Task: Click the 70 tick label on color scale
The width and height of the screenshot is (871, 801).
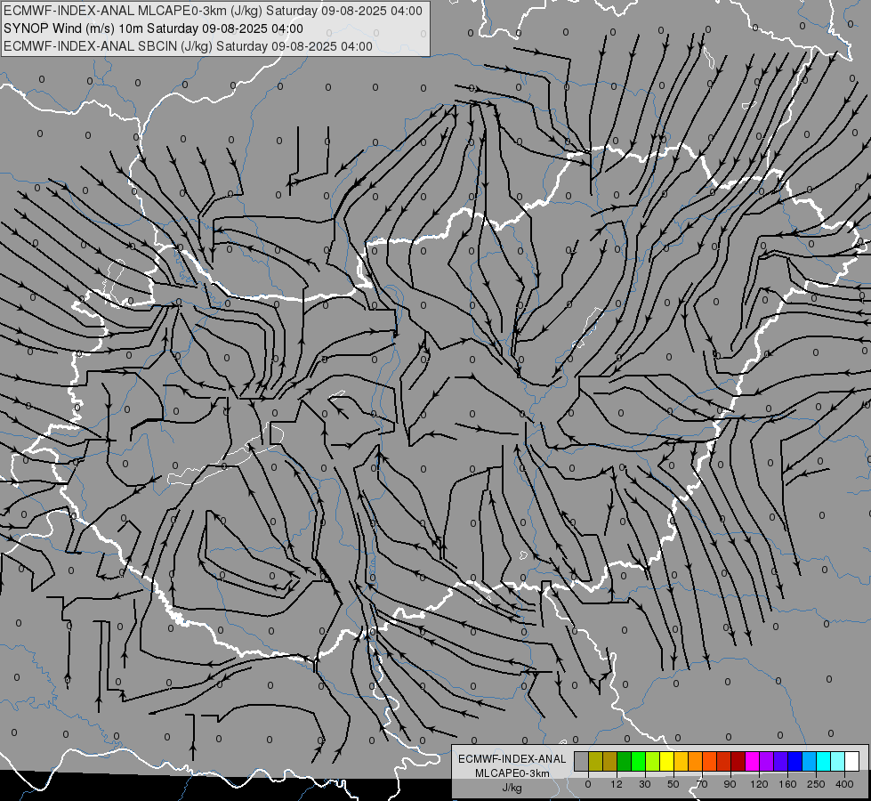Action: coord(702,784)
